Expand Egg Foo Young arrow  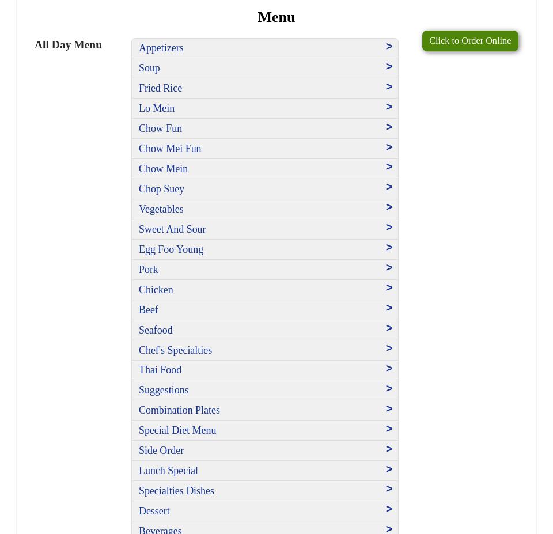coord(389,248)
